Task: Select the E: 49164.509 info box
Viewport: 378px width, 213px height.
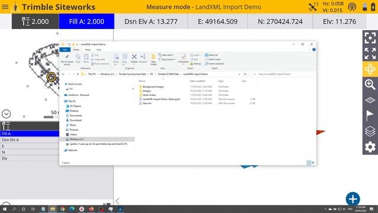Action: coord(218,21)
